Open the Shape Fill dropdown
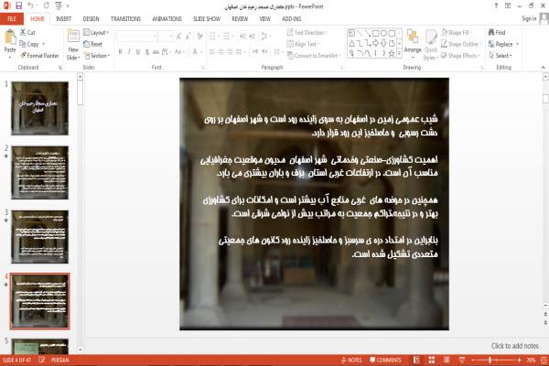 tap(456, 32)
